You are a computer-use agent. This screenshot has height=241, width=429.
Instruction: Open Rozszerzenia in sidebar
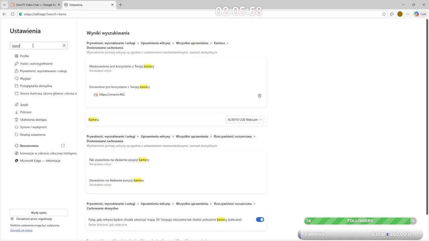(x=29, y=146)
